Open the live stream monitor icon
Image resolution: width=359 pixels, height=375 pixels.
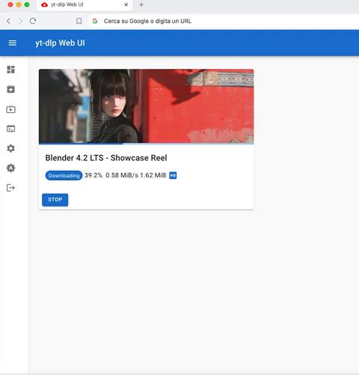tap(10, 109)
